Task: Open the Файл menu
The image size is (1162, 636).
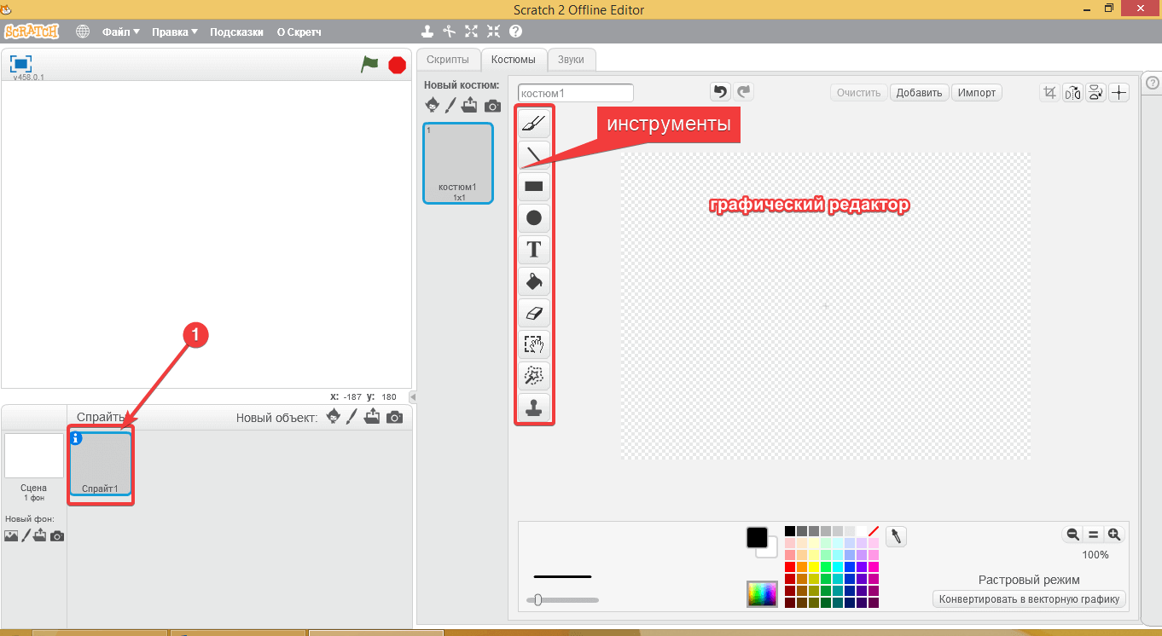Action: (120, 32)
